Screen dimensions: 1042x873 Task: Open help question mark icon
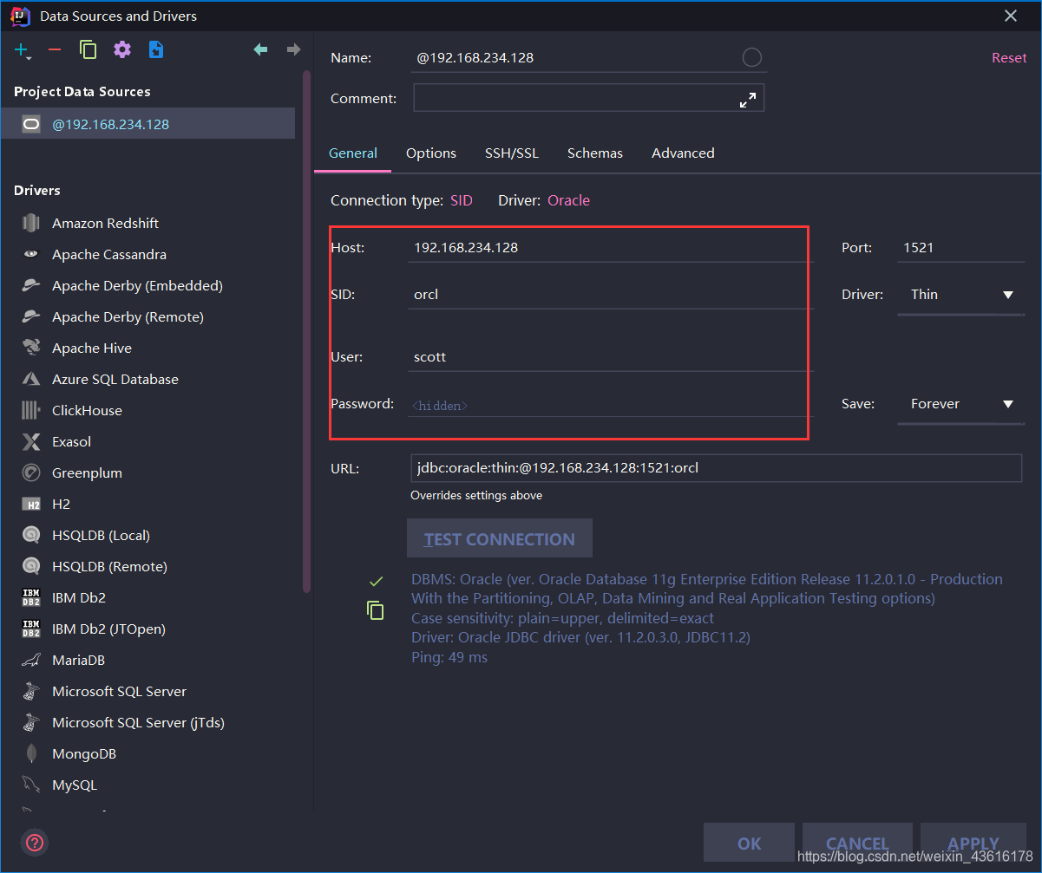[35, 842]
